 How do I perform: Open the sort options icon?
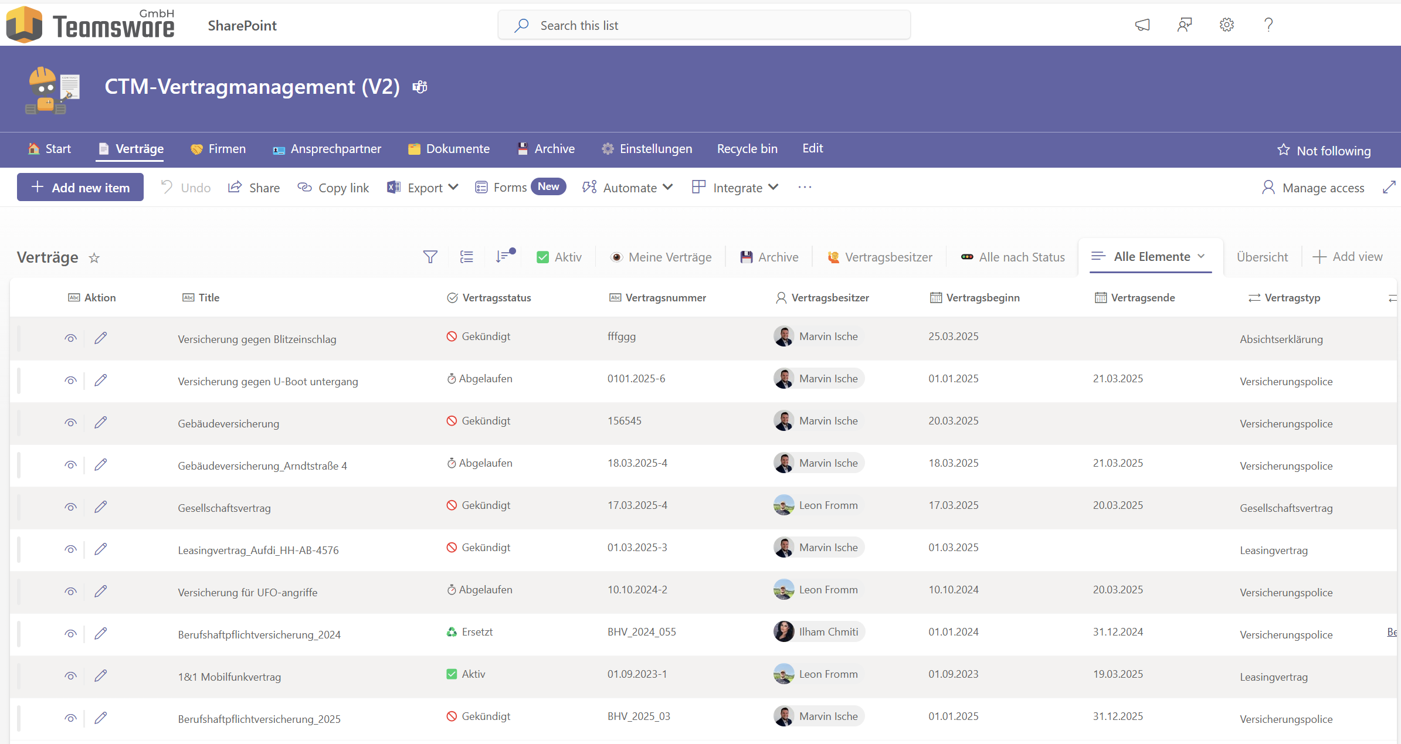coord(504,256)
